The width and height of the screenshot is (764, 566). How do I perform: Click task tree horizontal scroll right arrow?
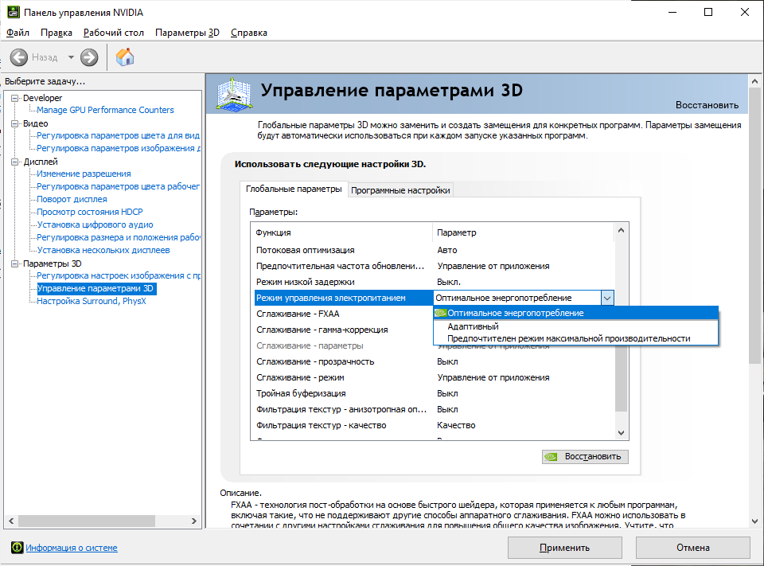194,521
